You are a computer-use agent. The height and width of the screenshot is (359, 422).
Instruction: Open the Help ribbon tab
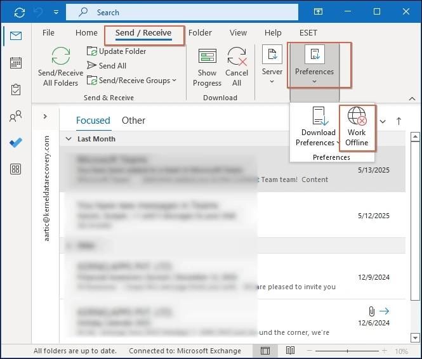tap(273, 33)
